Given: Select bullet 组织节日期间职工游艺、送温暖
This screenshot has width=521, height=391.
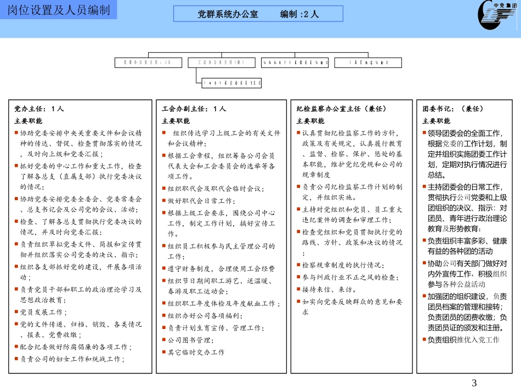Looking at the screenshot, I should click(x=218, y=286).
